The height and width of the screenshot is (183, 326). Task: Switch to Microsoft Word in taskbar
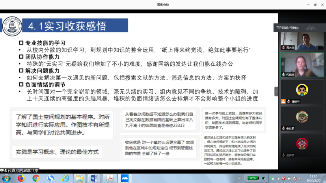pos(94,178)
